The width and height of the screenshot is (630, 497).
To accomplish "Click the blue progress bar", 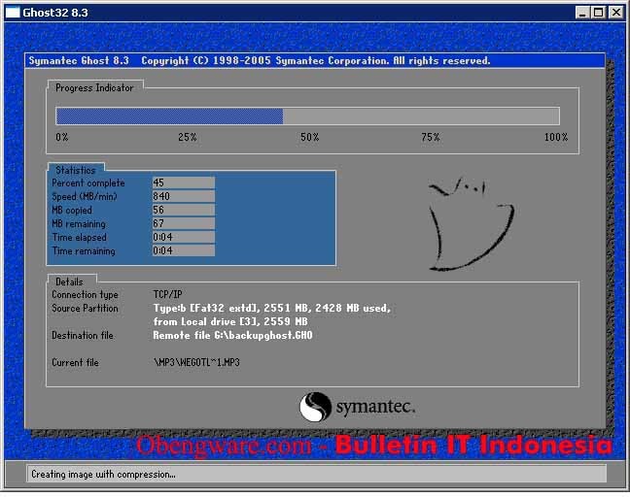I will (308, 116).
